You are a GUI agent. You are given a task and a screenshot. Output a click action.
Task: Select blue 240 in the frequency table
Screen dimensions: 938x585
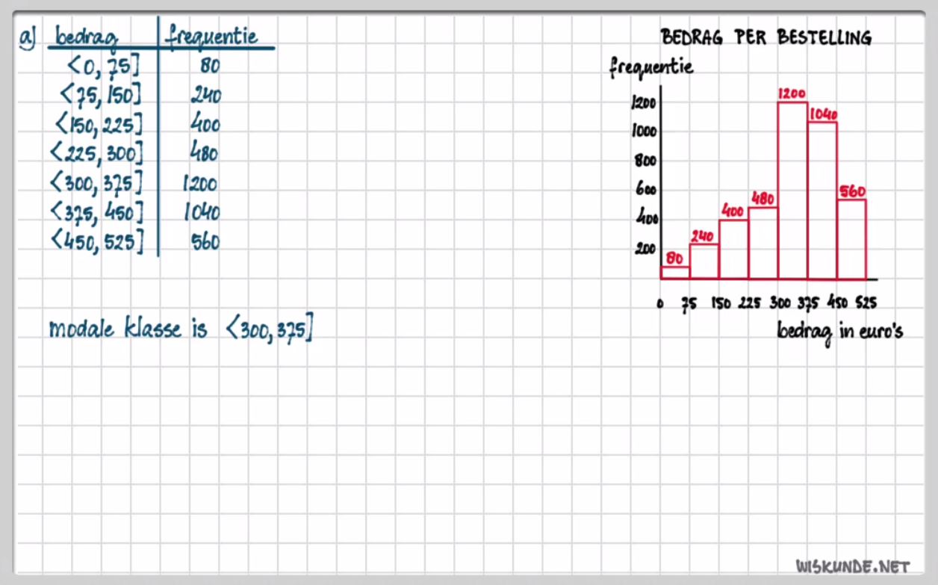(205, 96)
